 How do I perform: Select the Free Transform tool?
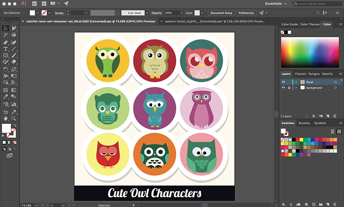pyautogui.click(x=14, y=76)
